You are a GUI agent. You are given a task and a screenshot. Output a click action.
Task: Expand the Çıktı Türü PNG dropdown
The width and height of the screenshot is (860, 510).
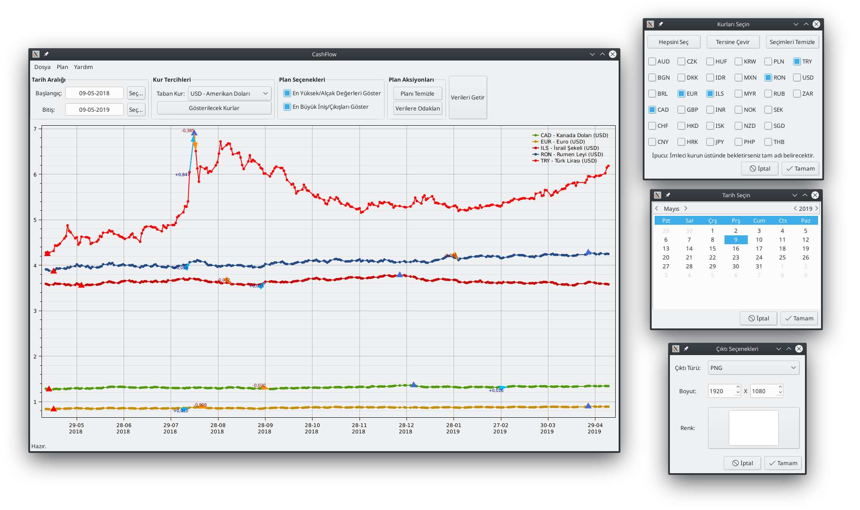tap(753, 368)
